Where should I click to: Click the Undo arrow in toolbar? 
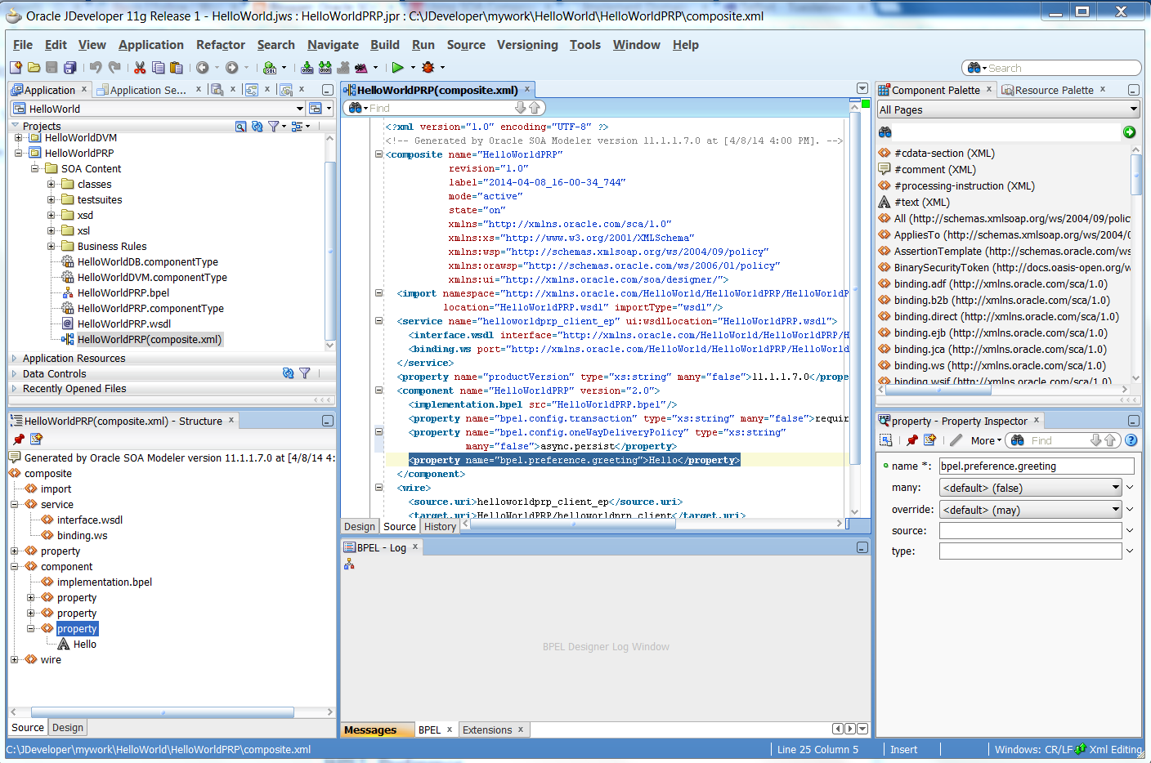pyautogui.click(x=96, y=68)
